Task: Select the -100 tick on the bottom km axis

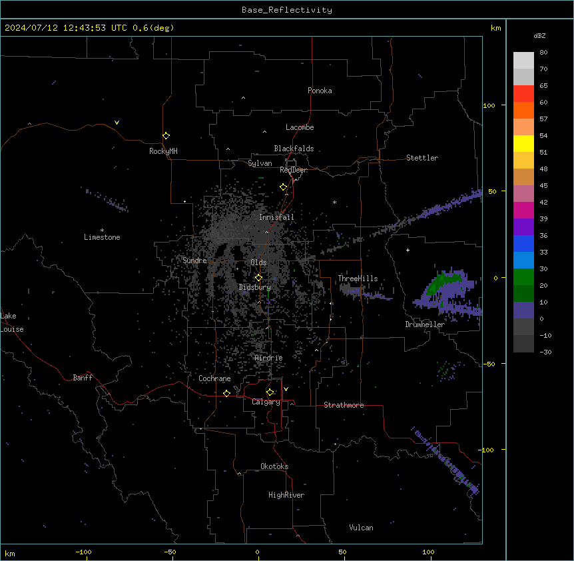Action: click(x=84, y=552)
